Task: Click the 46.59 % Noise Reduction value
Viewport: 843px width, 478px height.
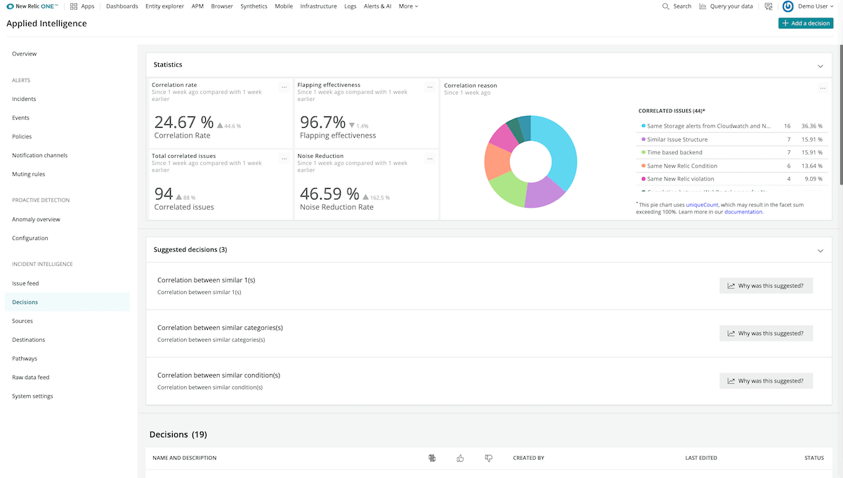Action: (x=329, y=193)
